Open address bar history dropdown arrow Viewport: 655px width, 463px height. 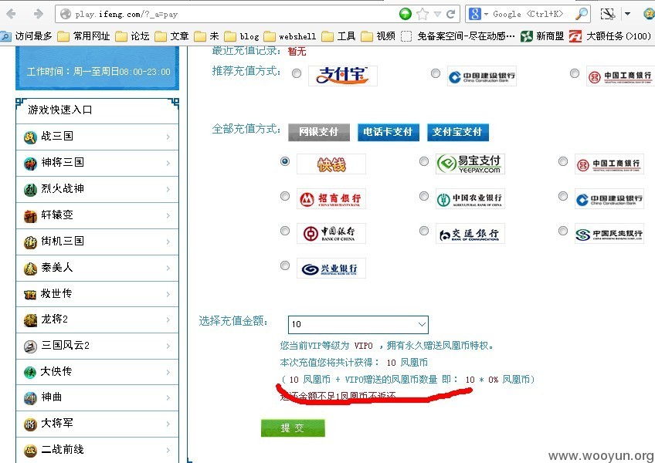click(x=437, y=14)
